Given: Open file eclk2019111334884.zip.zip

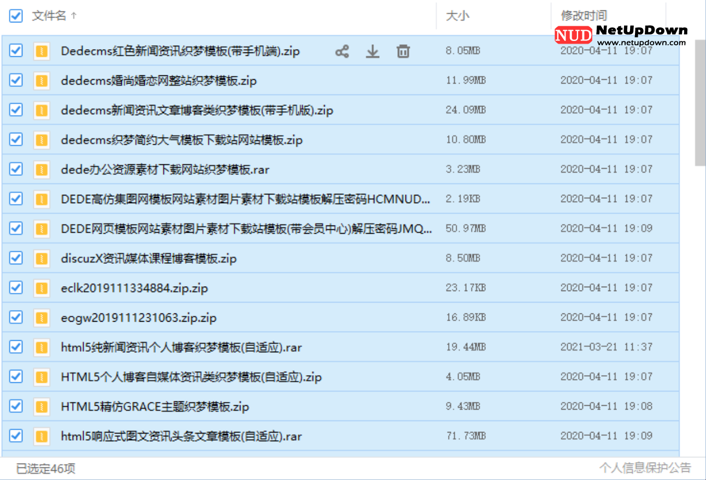Looking at the screenshot, I should coord(134,288).
